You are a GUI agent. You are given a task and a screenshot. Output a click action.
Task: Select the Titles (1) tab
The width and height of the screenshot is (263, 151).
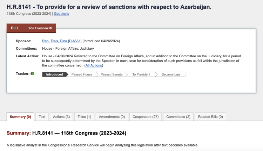tap(84, 117)
